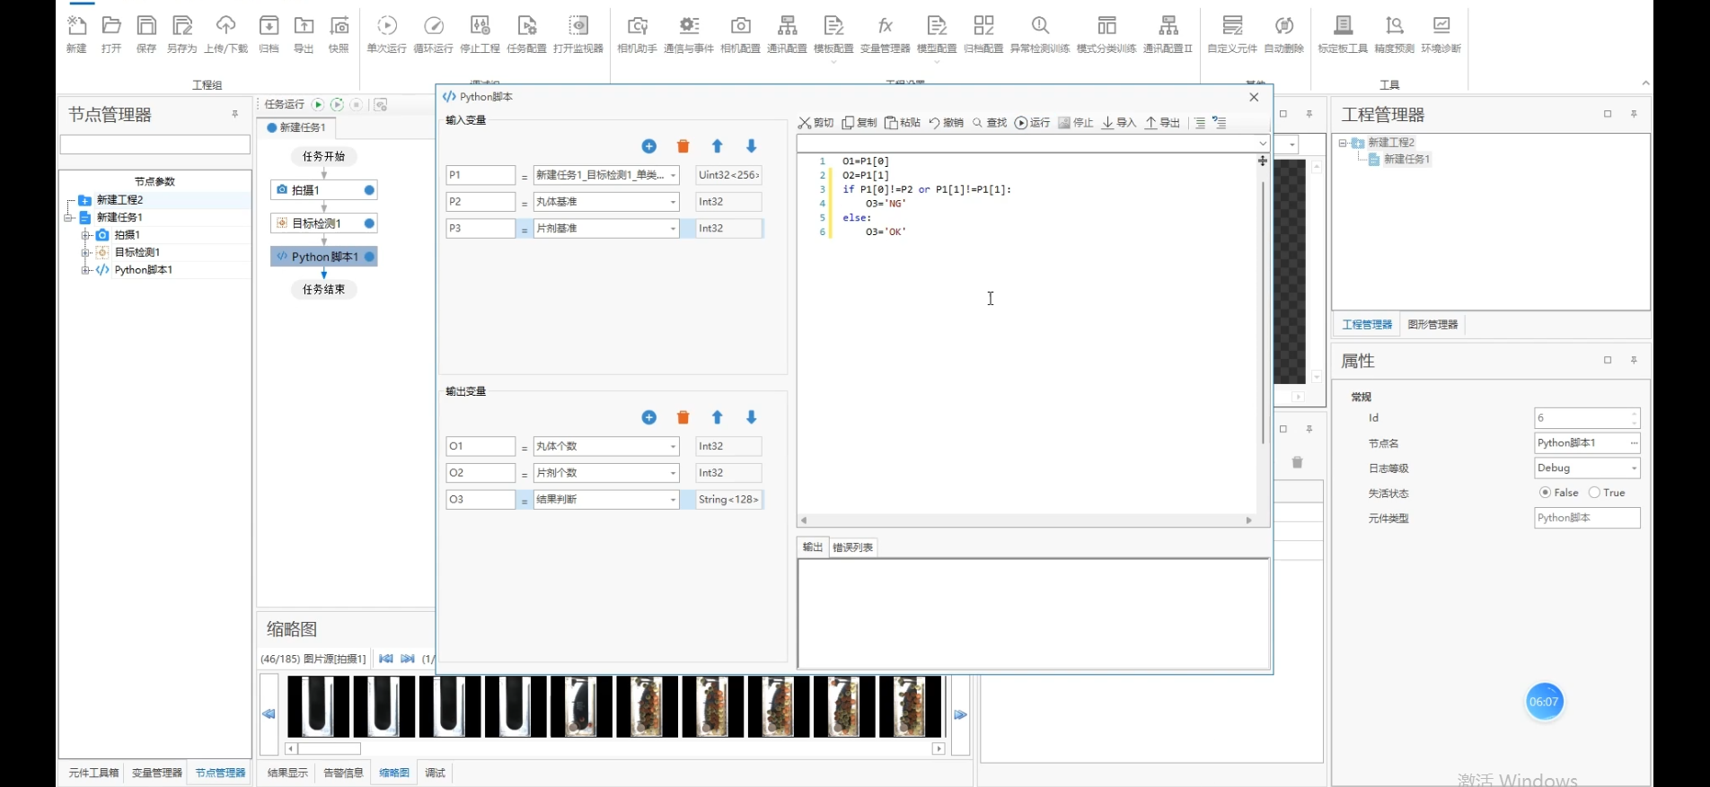Click the P1 variable name field
The width and height of the screenshot is (1710, 787).
click(x=480, y=175)
